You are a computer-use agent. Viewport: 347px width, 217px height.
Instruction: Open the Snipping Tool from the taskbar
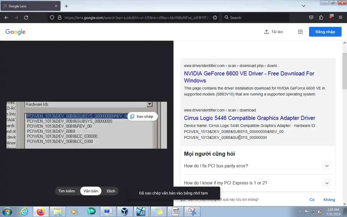[192, 212]
